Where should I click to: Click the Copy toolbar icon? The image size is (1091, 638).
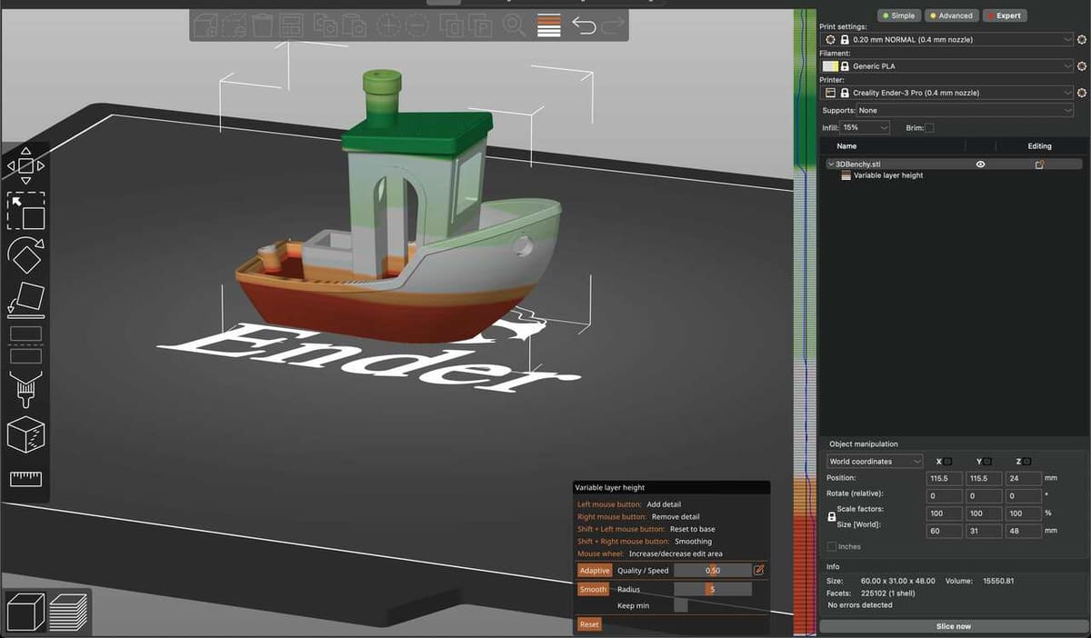325,25
